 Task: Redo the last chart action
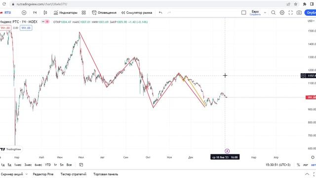tap(169, 13)
